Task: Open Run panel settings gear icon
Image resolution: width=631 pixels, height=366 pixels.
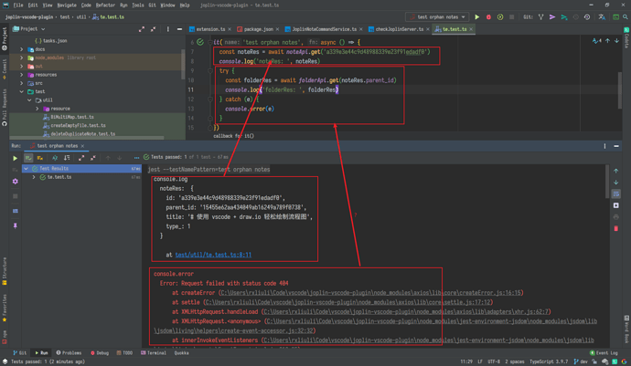Action: tap(16, 182)
